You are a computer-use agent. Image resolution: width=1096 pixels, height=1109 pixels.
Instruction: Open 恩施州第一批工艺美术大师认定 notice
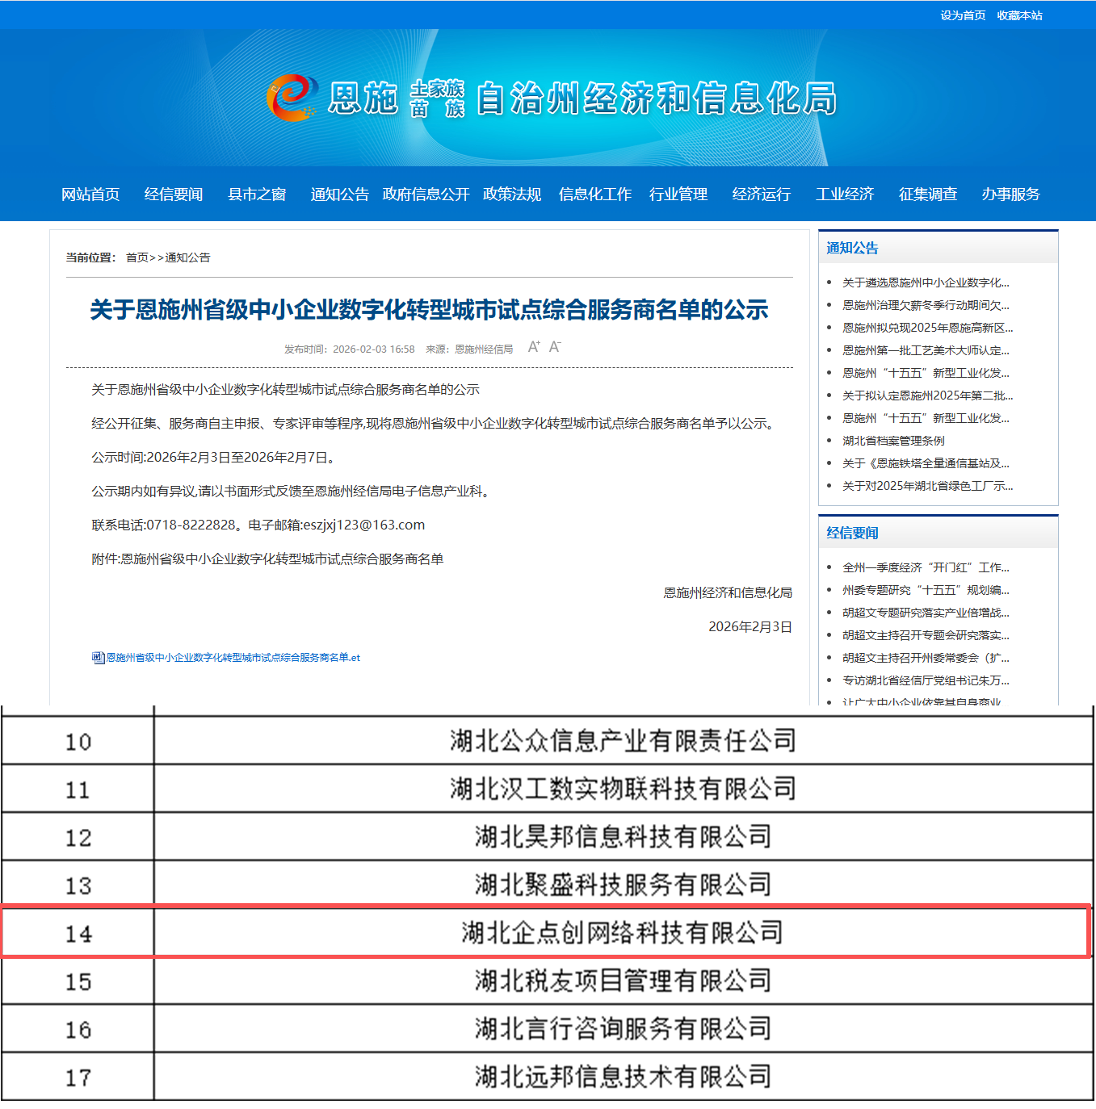[926, 350]
